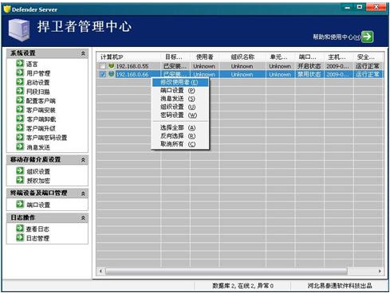Viewport: 390px width, 293px height.
Task: Choose 端口设置 (P) from context menu
Action: coord(180,91)
